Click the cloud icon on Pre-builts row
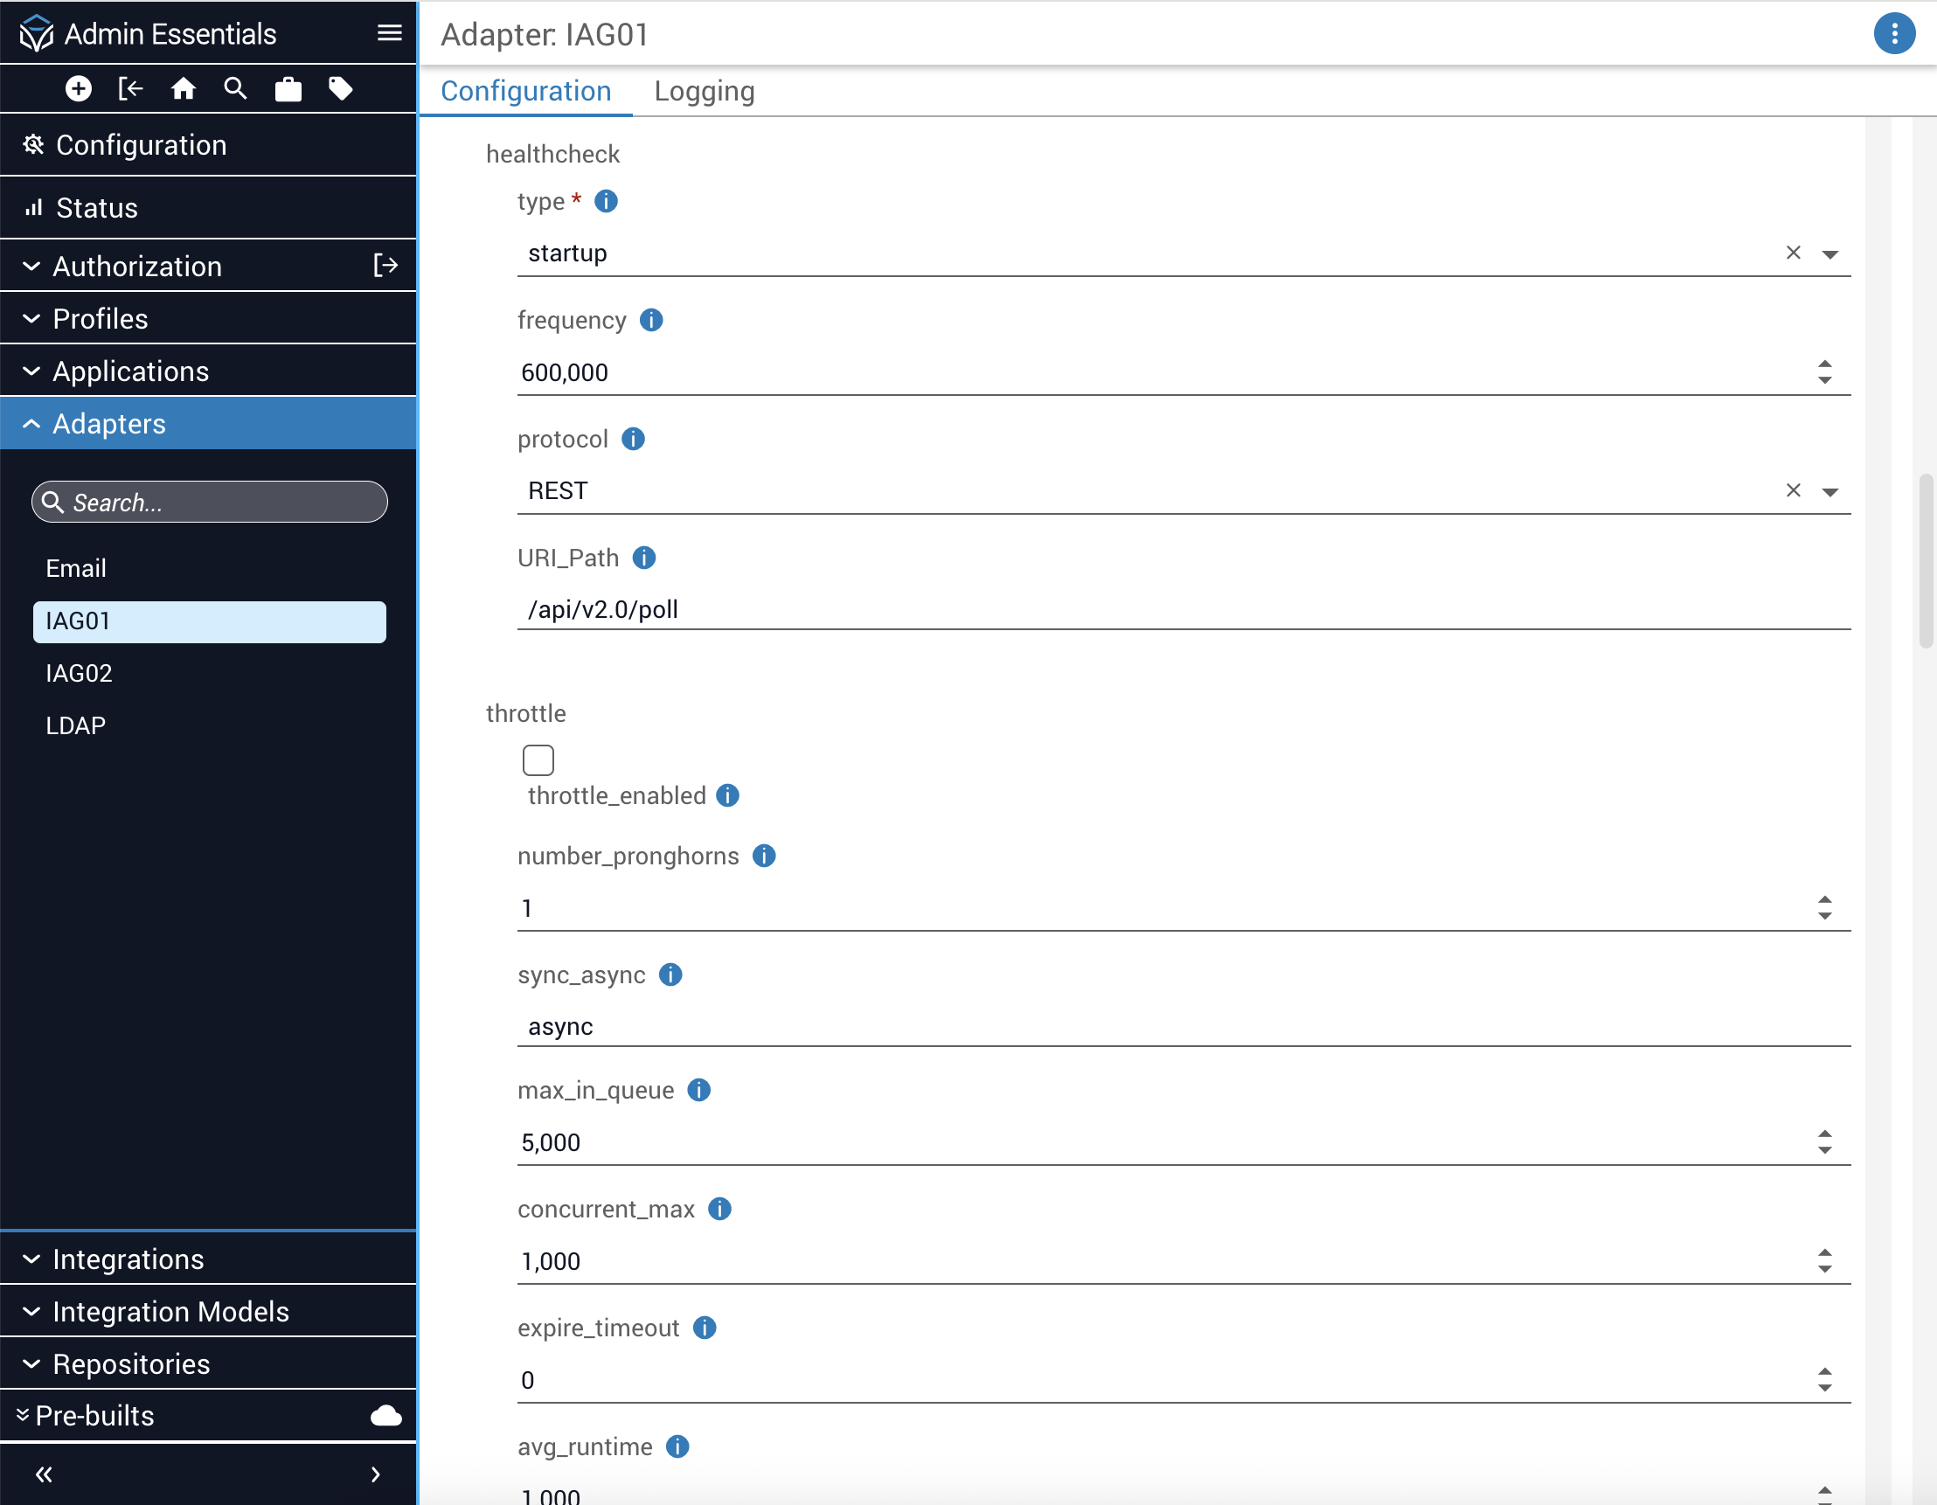 [x=385, y=1416]
